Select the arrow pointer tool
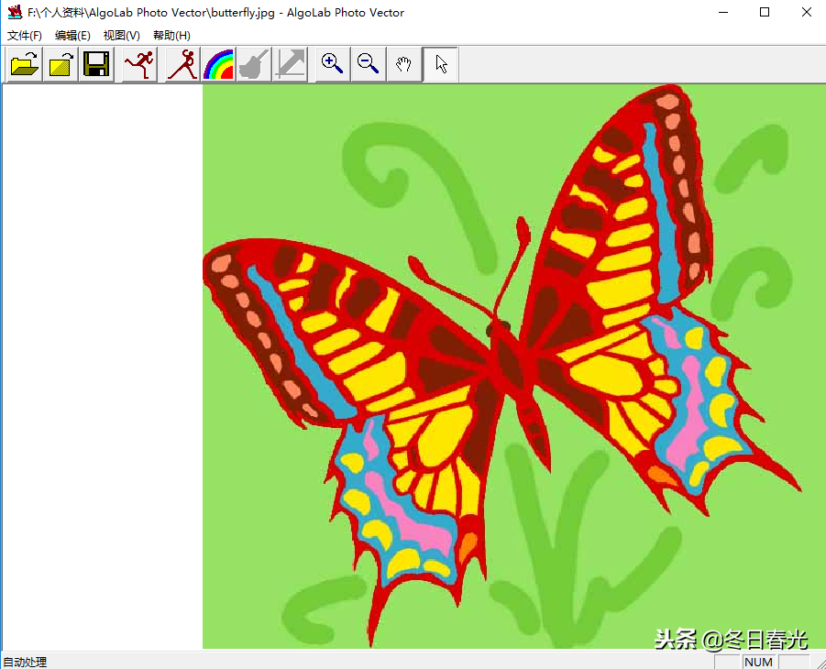Viewport: 826px width, 669px height. tap(440, 64)
